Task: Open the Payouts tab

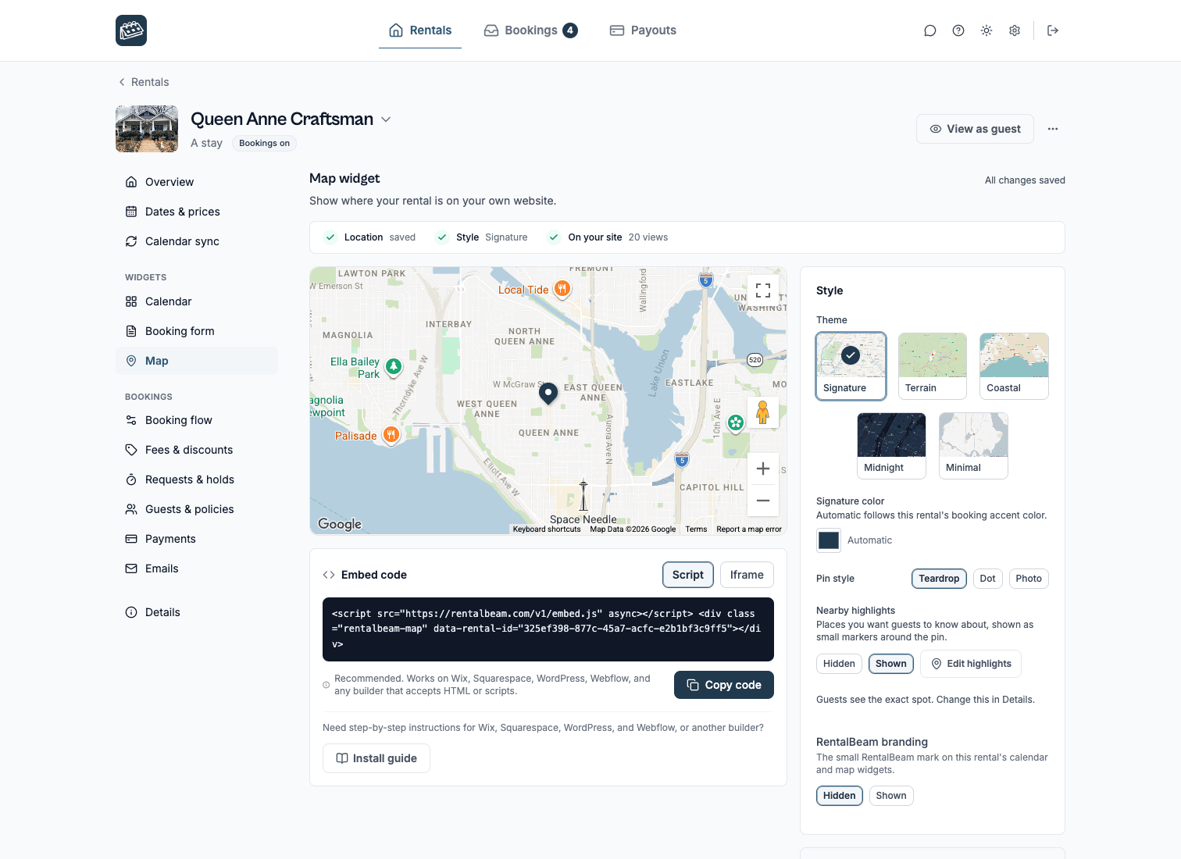Action: click(643, 30)
